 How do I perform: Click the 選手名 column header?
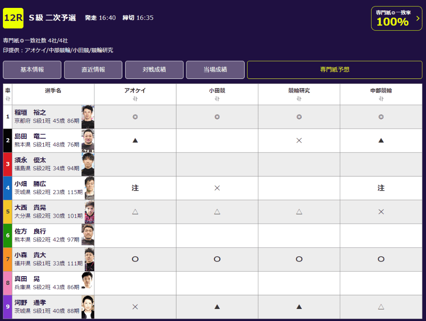53,91
